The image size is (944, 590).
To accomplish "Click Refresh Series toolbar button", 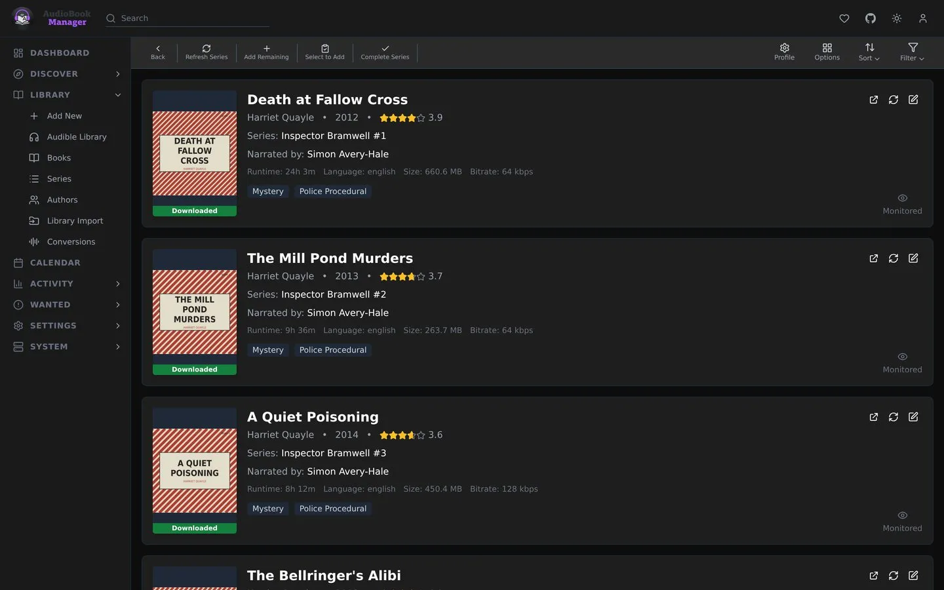I will pyautogui.click(x=206, y=52).
